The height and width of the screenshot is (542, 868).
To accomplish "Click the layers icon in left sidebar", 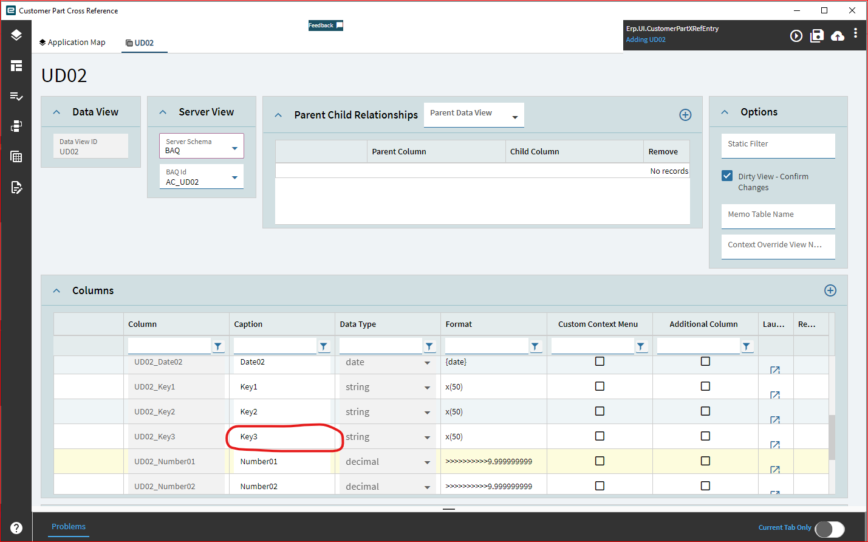I will click(16, 35).
